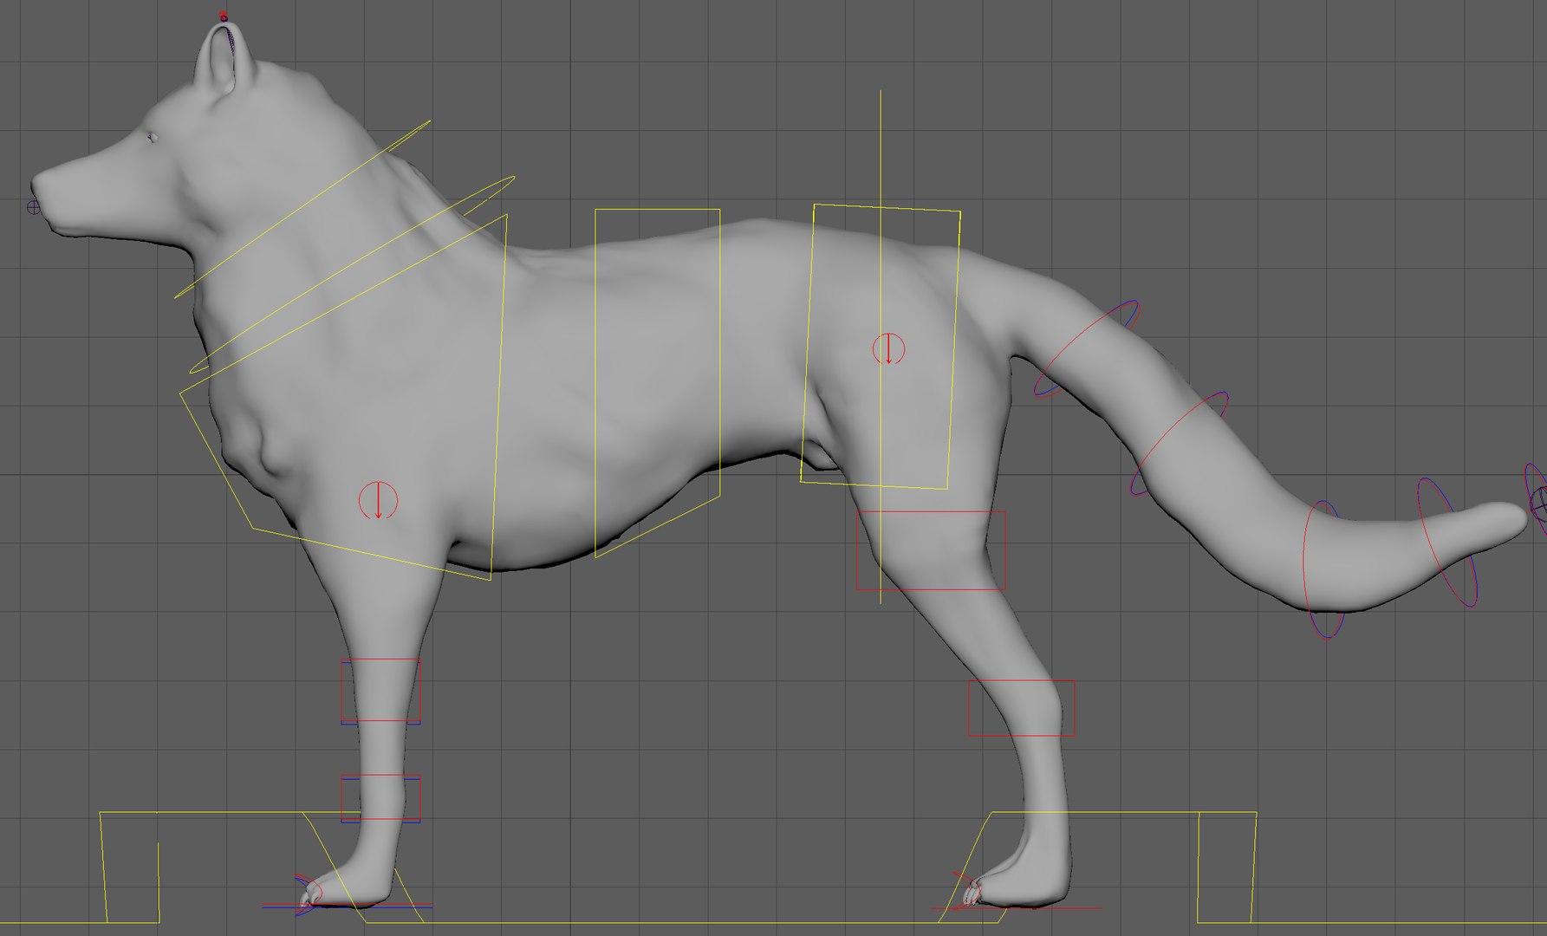Pick the upper red box on the front leg
The width and height of the screenshot is (1547, 936).
coord(380,691)
